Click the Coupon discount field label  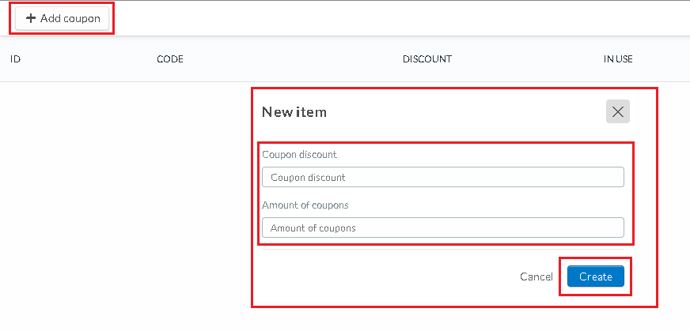(299, 155)
